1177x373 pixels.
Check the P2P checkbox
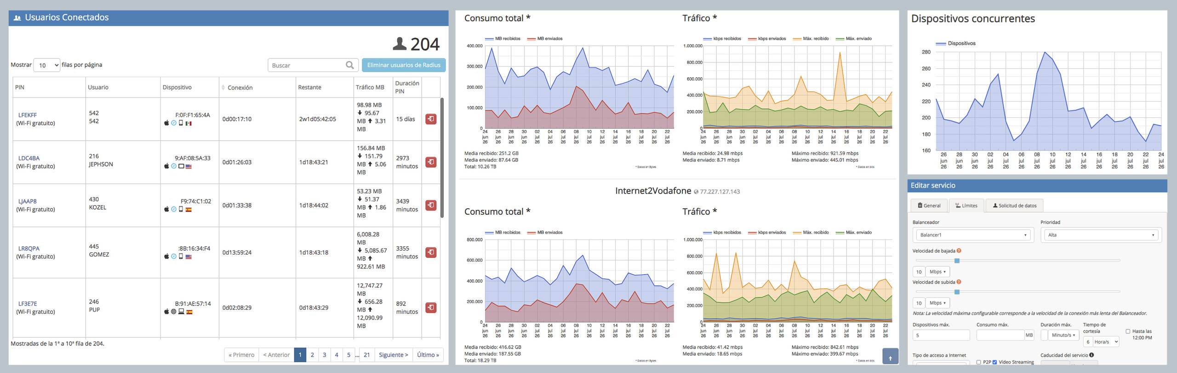point(978,362)
